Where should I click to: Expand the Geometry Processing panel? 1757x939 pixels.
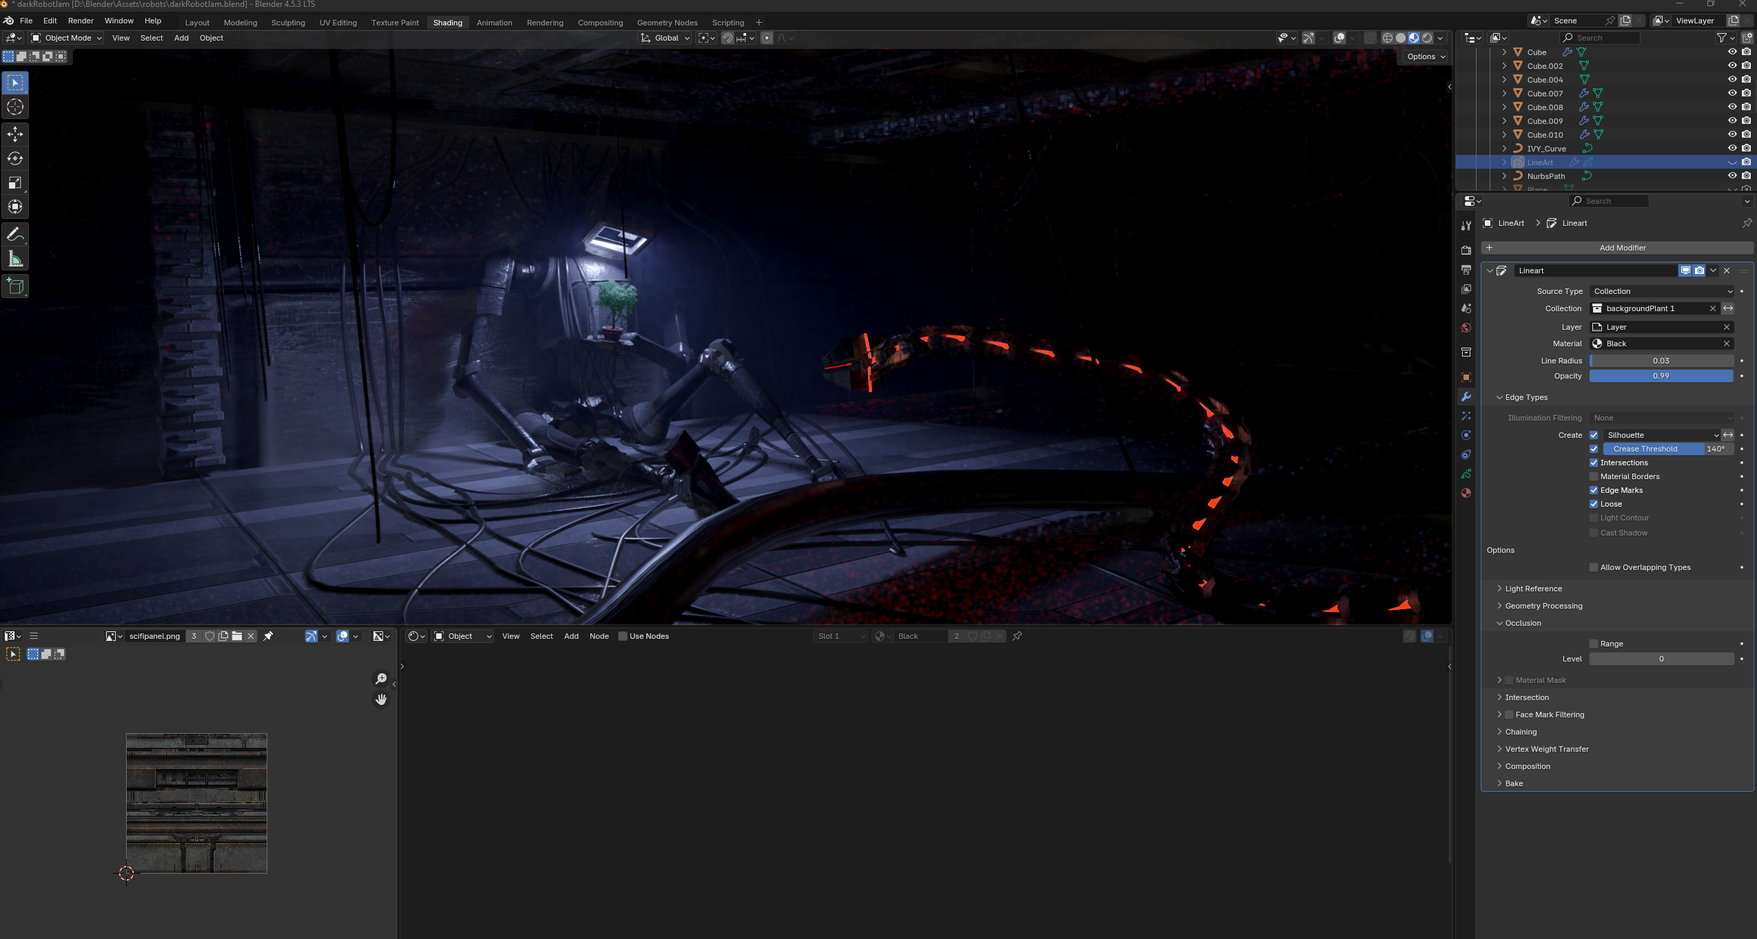point(1543,606)
